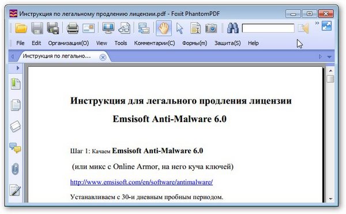Open the Help menu
This screenshot has width=346, height=214.
coord(253,43)
